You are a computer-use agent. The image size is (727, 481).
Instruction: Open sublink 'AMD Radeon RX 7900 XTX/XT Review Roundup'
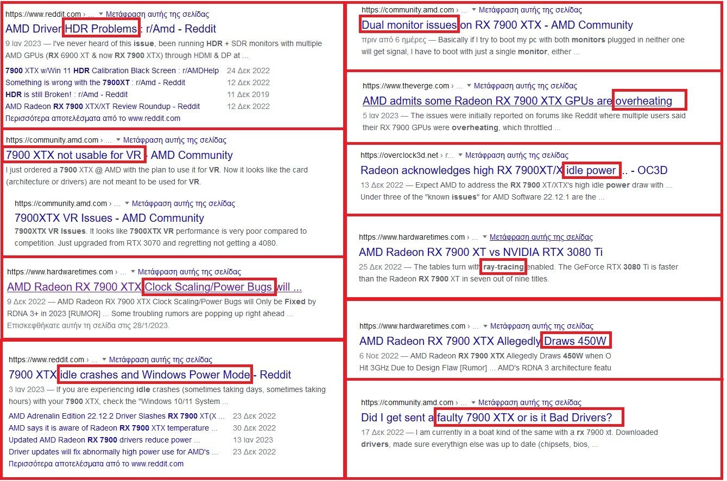coord(103,106)
